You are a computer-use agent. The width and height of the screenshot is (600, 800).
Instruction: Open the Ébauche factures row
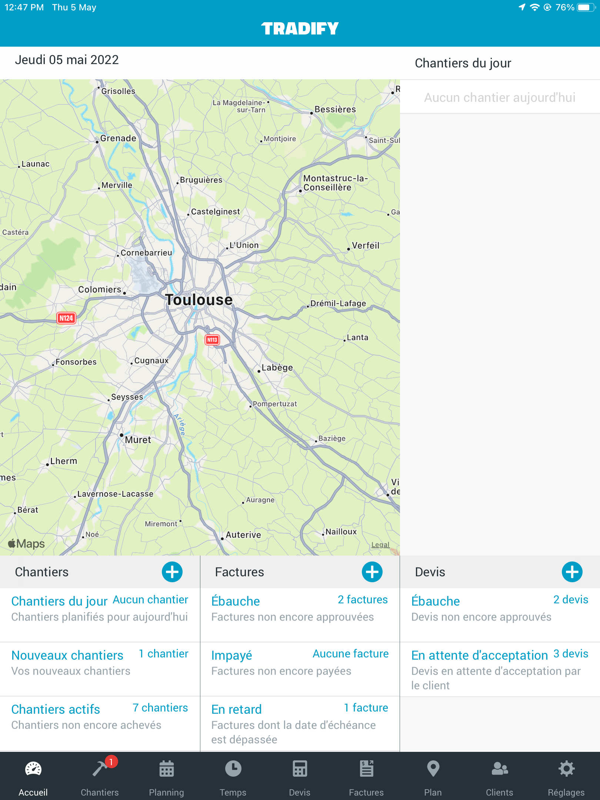coord(300,615)
